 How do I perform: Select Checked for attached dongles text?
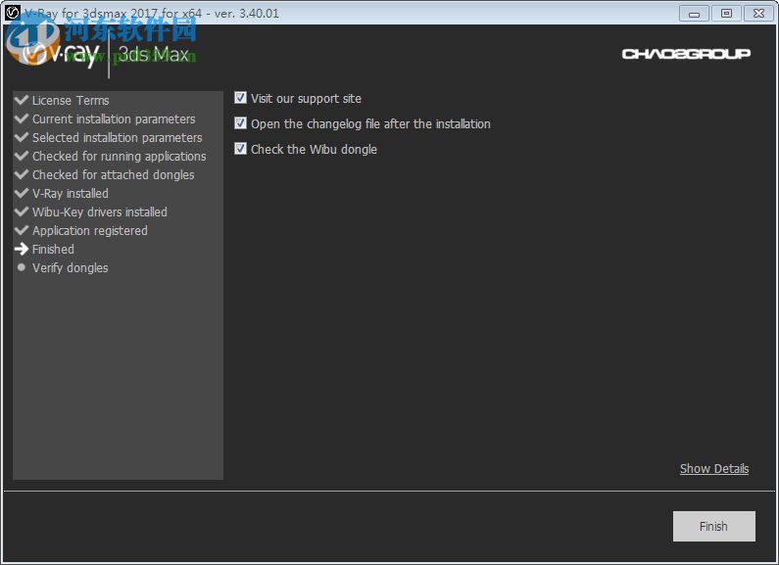[114, 174]
